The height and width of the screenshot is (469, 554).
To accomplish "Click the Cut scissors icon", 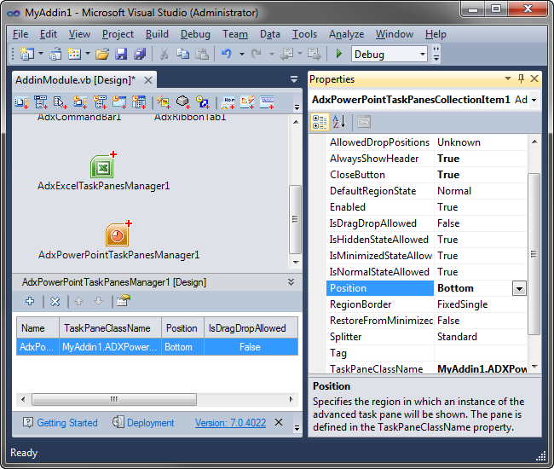I will (x=164, y=54).
